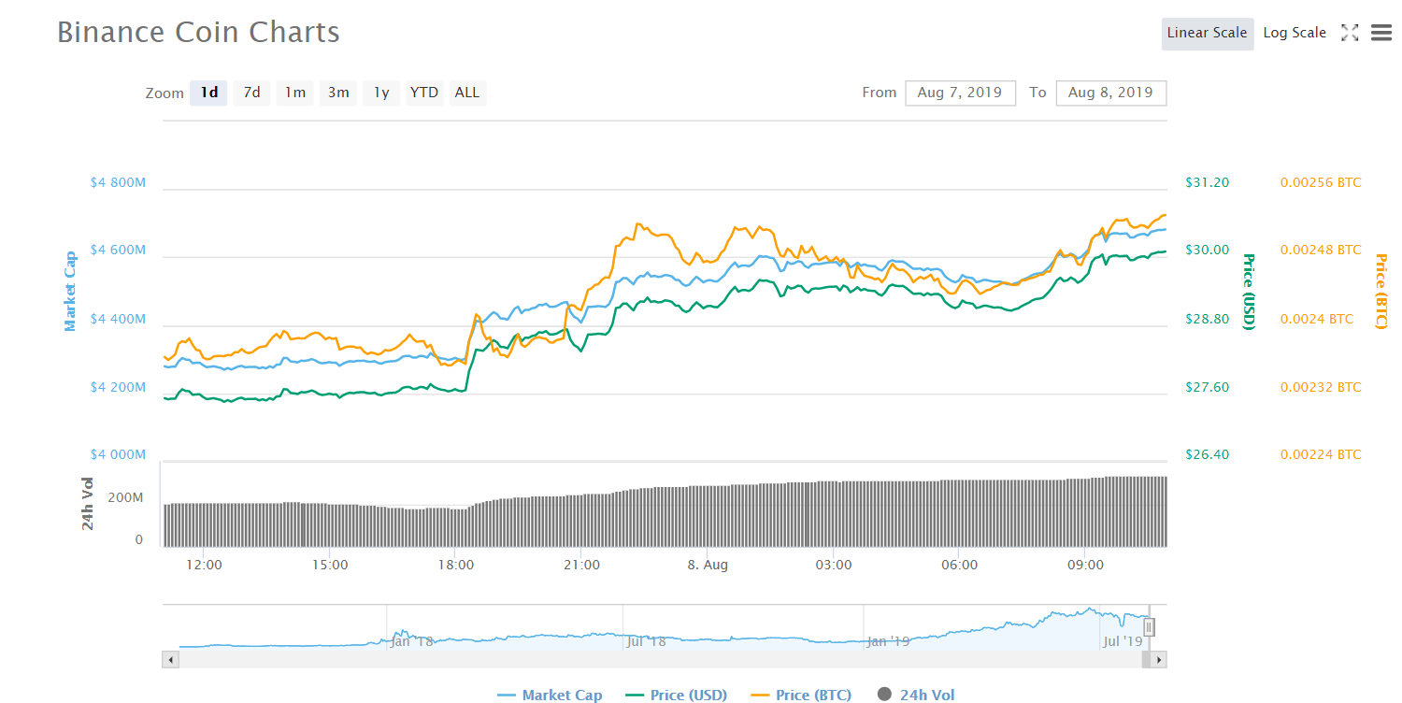The width and height of the screenshot is (1402, 703).
Task: Click the 0.0024 BTC axis label
Action: [x=1316, y=319]
